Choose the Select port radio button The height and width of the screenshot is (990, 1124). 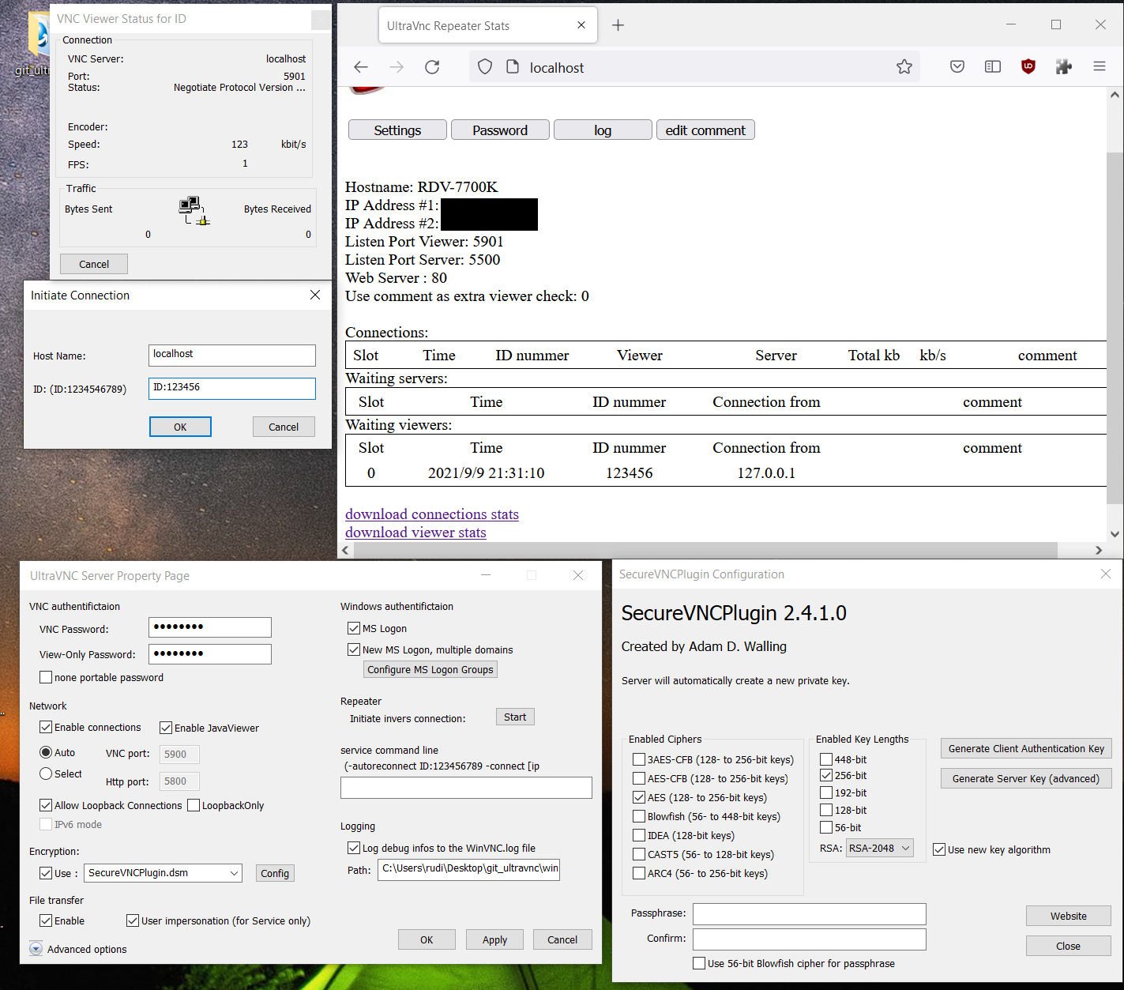[46, 774]
